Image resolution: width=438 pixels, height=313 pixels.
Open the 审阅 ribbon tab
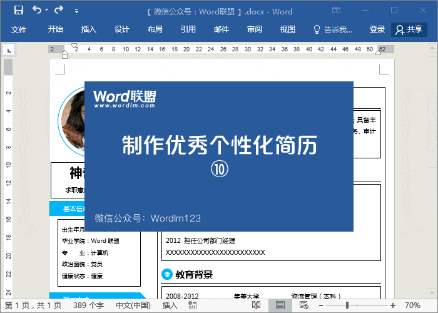[x=255, y=29]
